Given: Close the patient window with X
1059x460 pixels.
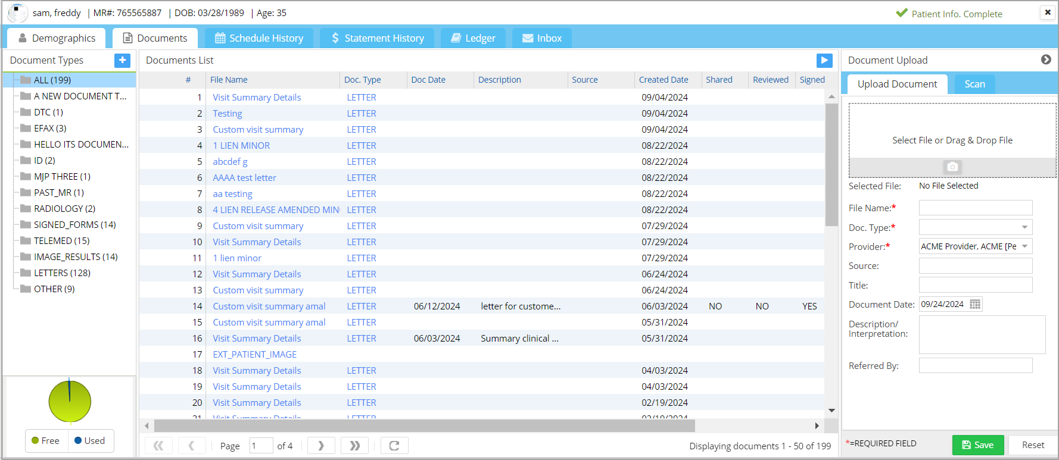Looking at the screenshot, I should tap(1047, 12).
